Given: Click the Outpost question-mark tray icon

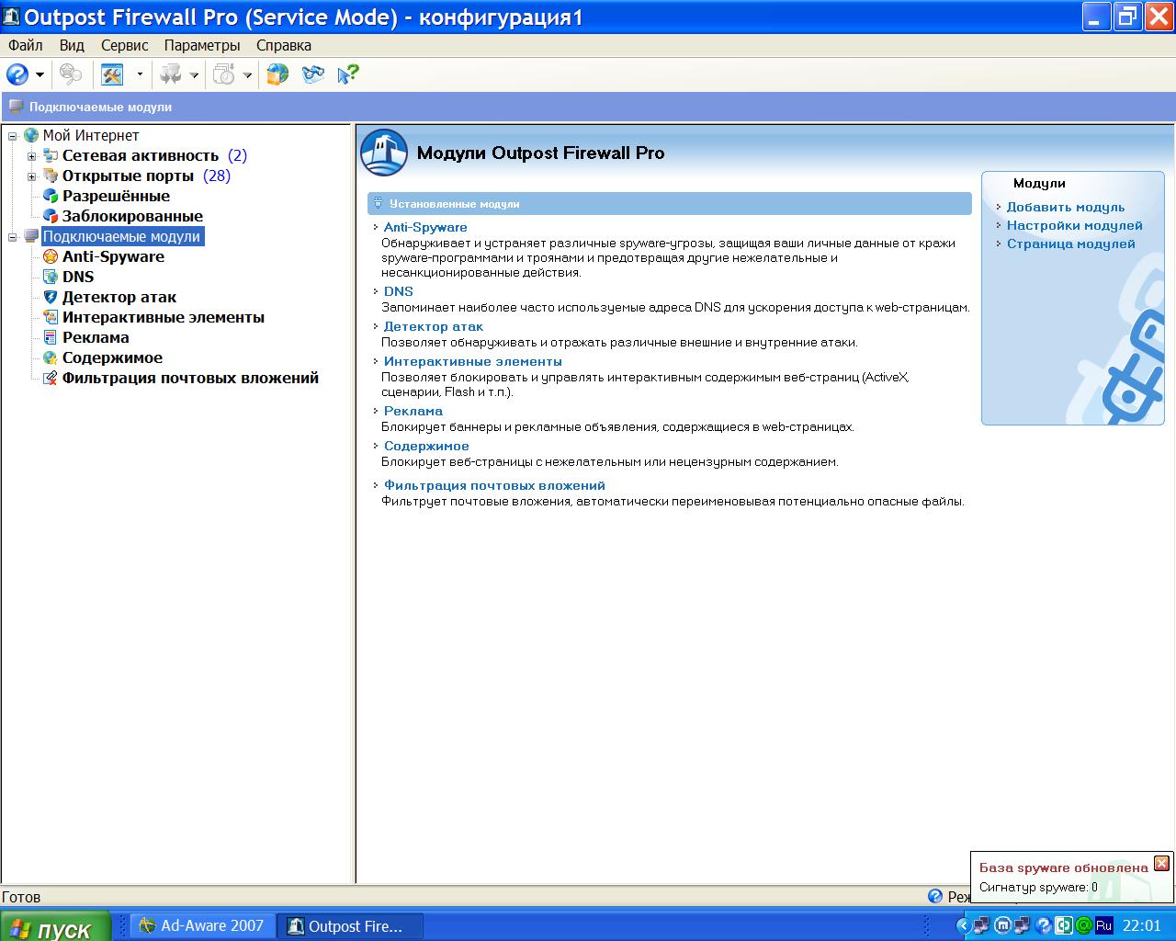Looking at the screenshot, I should (x=1044, y=926).
